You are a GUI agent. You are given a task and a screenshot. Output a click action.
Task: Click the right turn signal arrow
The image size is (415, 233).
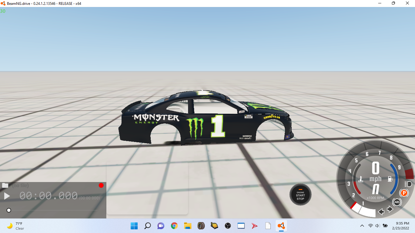[390, 209]
